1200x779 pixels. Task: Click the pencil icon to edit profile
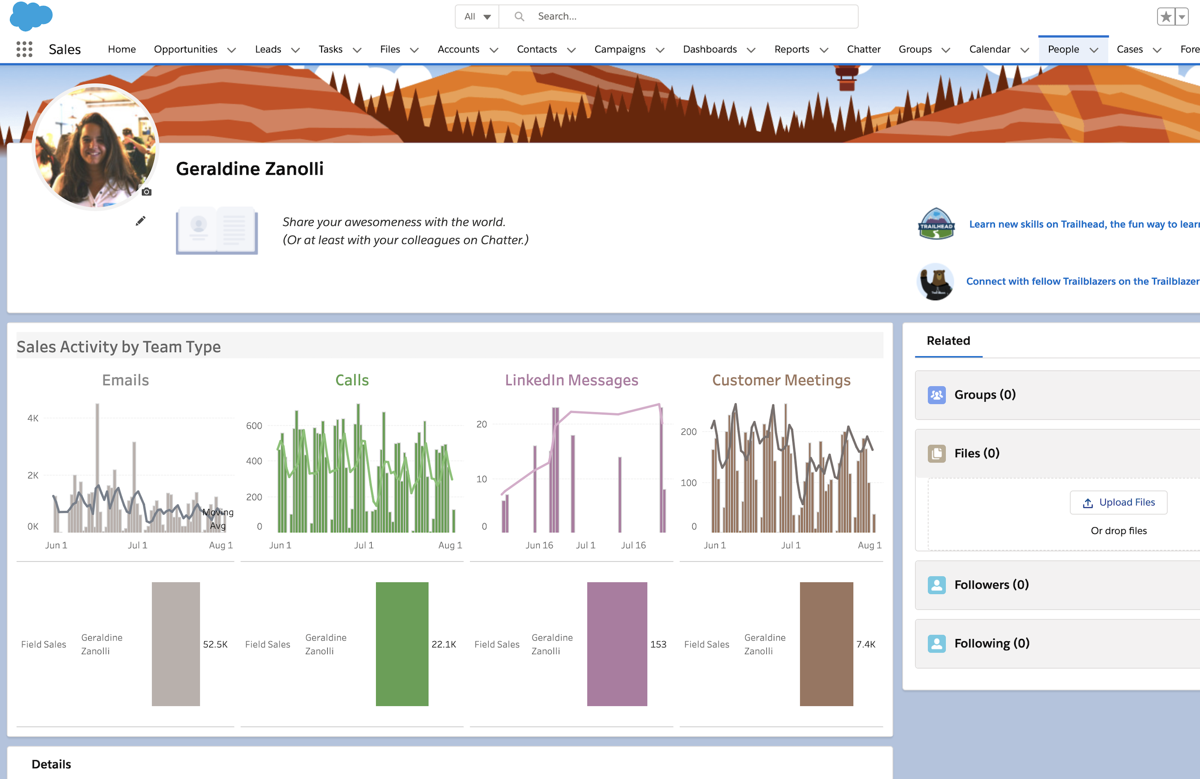point(140,220)
